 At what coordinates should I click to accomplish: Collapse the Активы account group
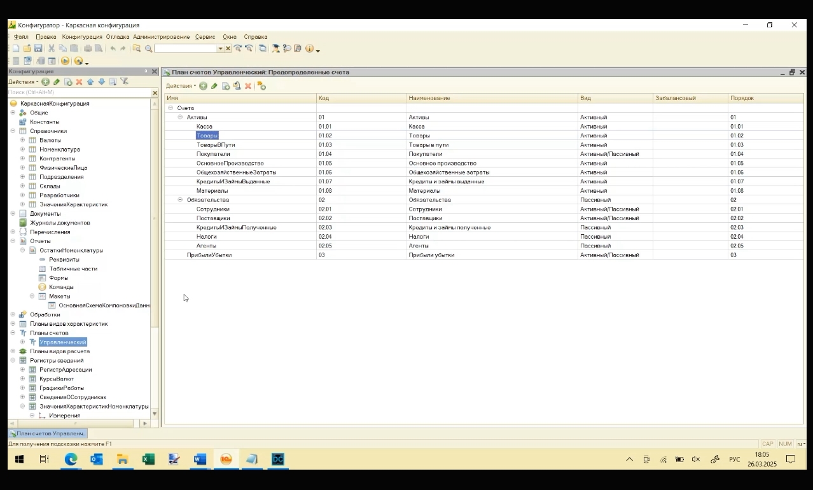pyautogui.click(x=180, y=117)
